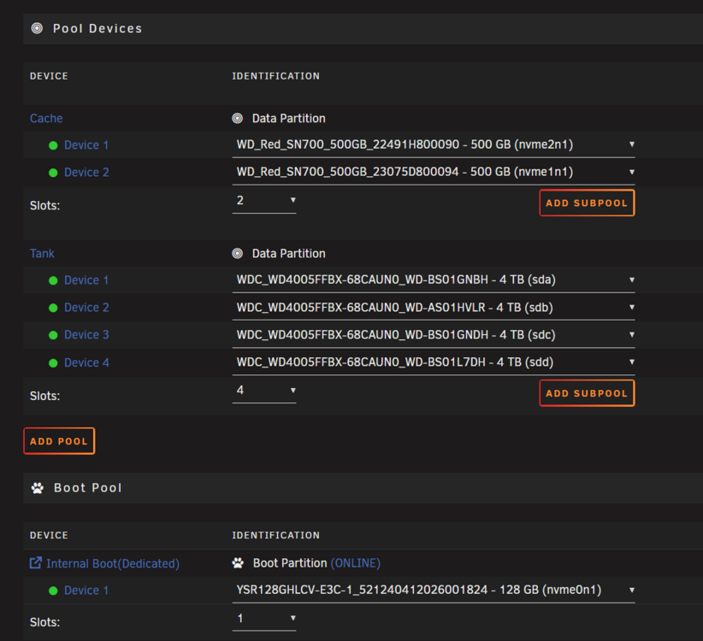Click Add Subpool button for Tank pool

coord(587,393)
